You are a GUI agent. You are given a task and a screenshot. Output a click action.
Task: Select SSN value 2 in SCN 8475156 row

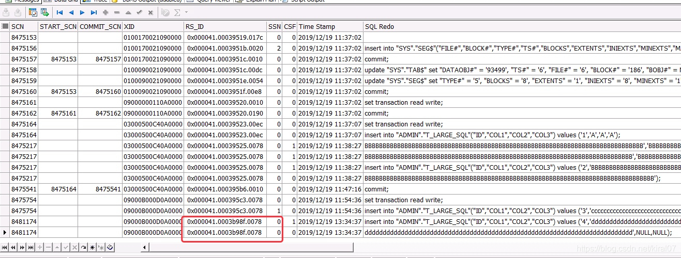[275, 49]
